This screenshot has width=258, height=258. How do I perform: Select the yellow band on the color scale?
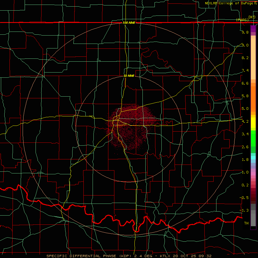pyautogui.click(x=253, y=123)
